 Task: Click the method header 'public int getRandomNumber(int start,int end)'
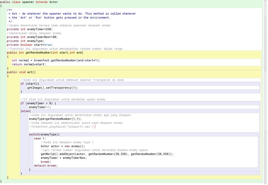point(45,53)
